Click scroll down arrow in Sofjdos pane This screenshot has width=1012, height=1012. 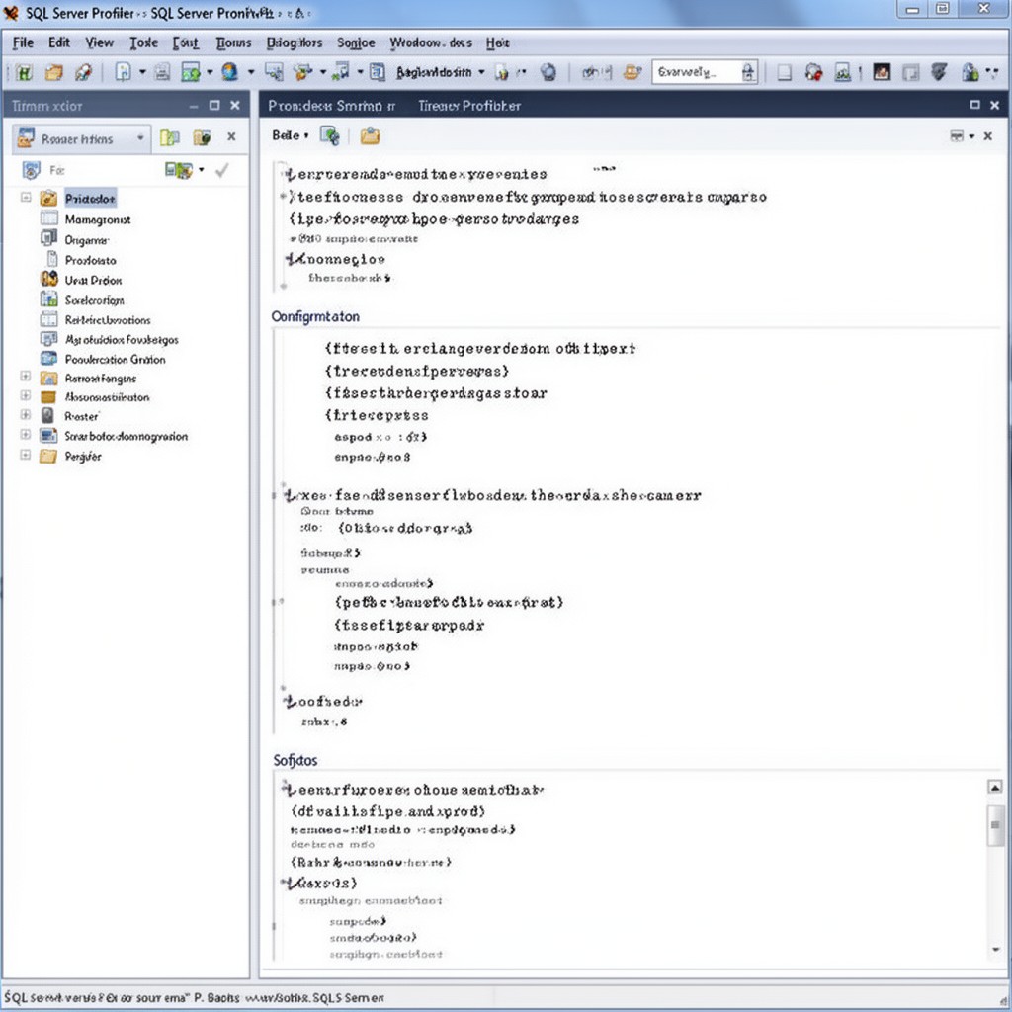[x=995, y=949]
